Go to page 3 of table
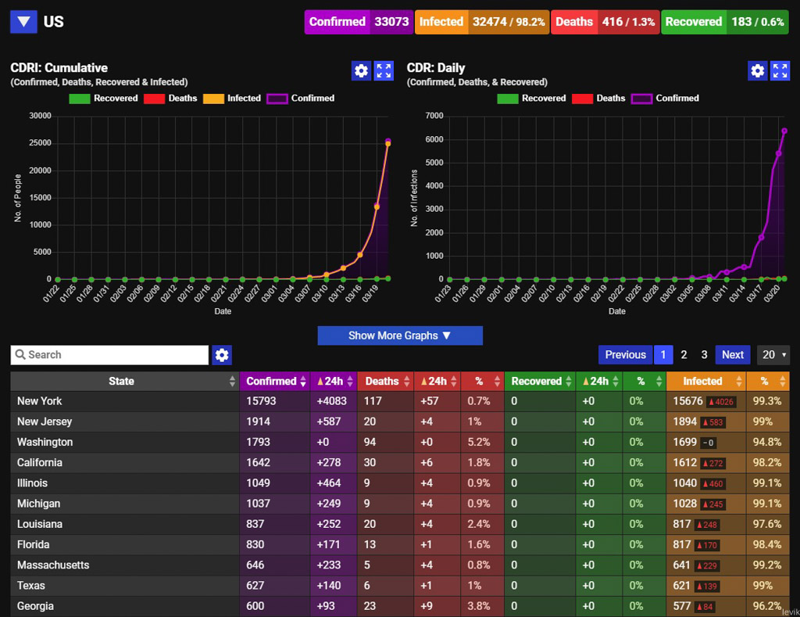 (704, 355)
